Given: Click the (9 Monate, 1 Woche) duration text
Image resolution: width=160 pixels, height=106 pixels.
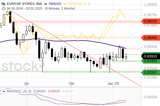Looking at the screenshot, I should 60,9.
